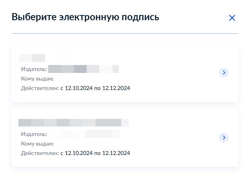Click the first card's start date 12.10.2024
Screen dimensions: 248x178
79,88
